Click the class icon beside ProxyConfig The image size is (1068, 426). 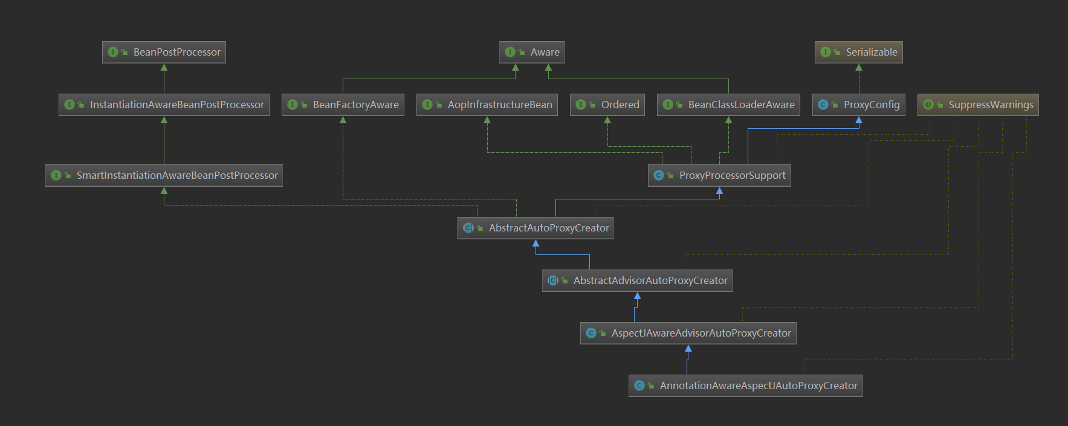823,105
